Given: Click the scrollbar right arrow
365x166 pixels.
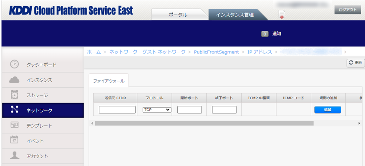Looking at the screenshot, I should [359, 123].
